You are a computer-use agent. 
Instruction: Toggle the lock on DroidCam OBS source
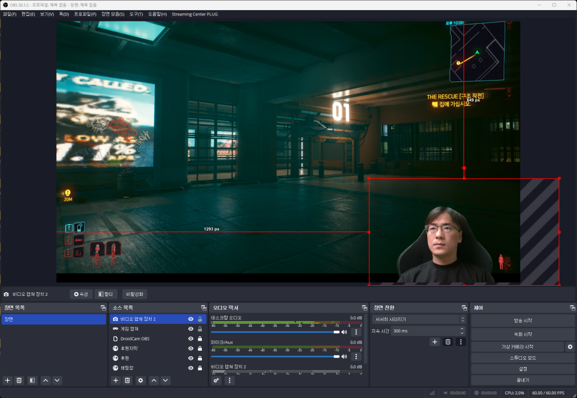tap(200, 339)
